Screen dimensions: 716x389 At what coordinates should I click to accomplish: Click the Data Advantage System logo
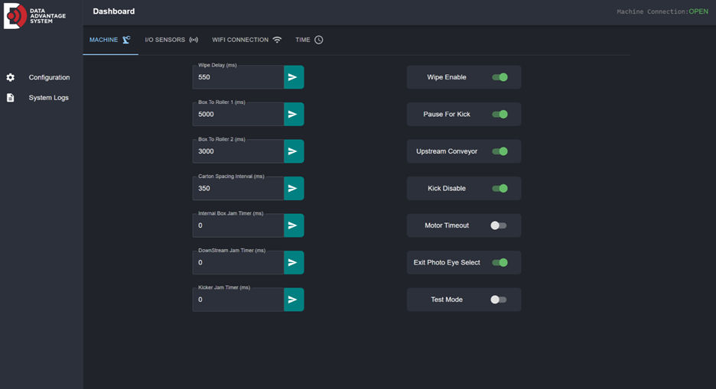(x=34, y=16)
